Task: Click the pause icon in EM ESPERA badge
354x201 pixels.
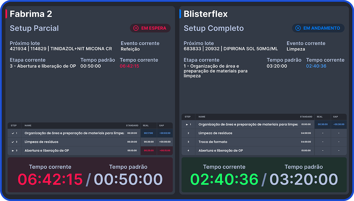Action: (x=136, y=28)
